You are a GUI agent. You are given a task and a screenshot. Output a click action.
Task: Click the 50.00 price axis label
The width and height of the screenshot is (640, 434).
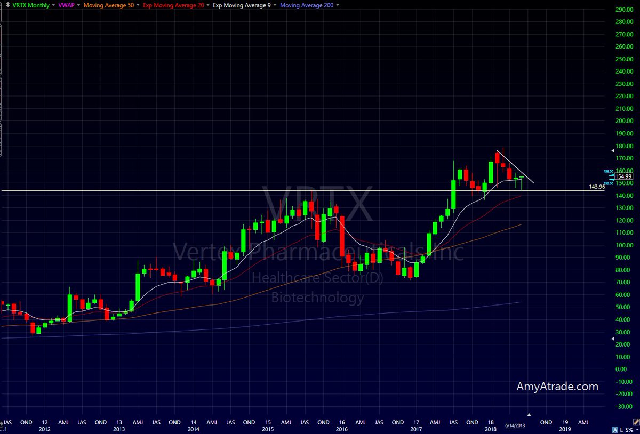coord(623,307)
